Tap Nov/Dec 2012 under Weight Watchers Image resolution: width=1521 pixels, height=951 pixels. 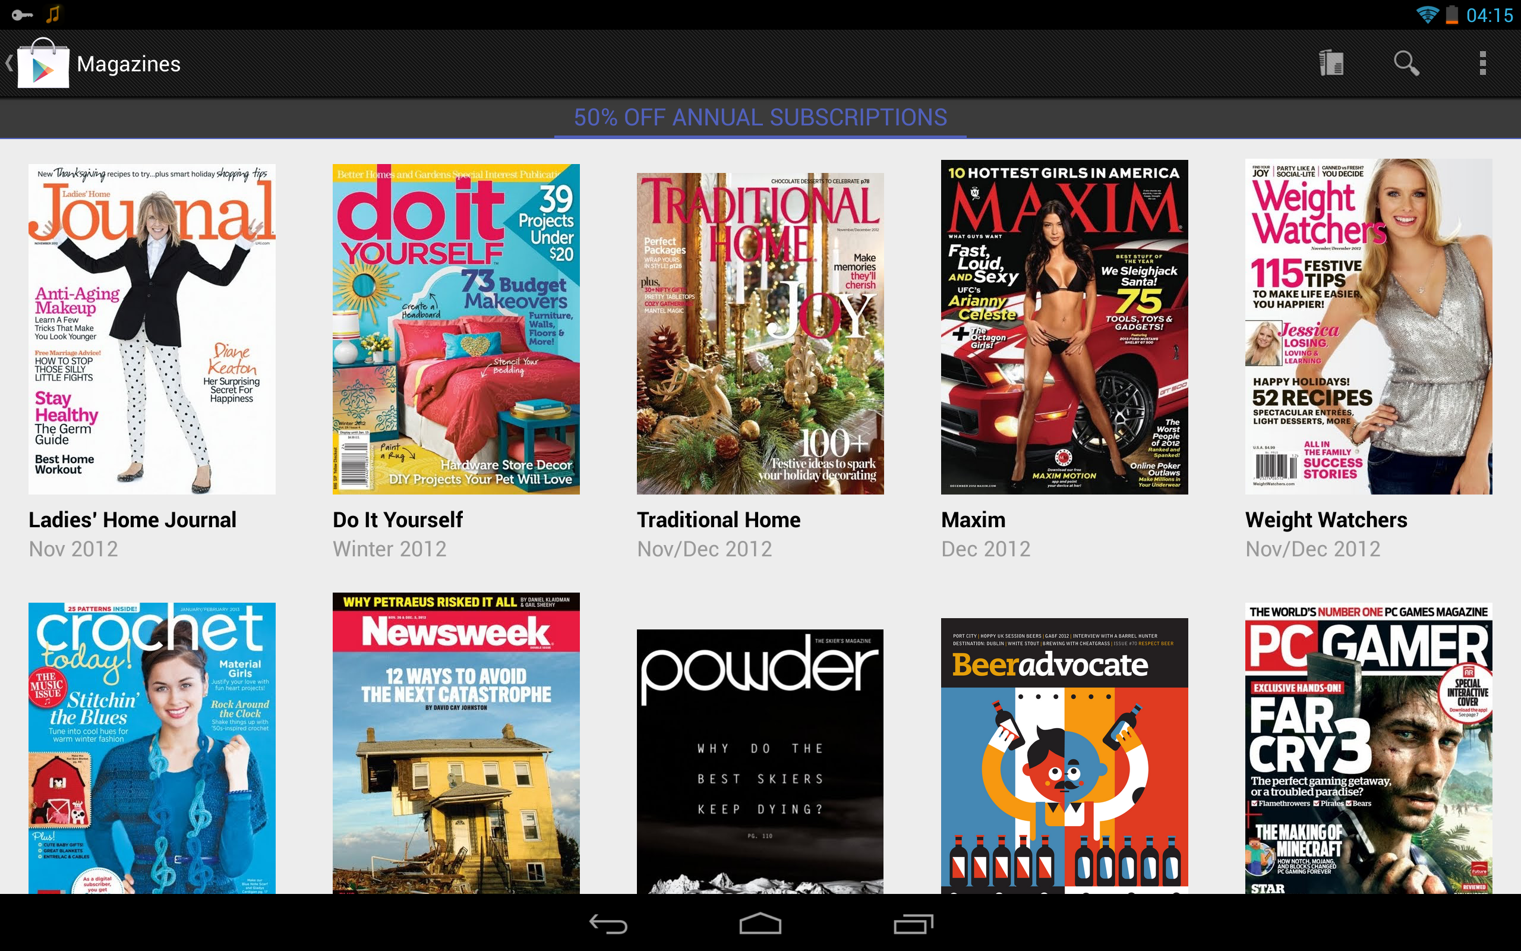click(1313, 549)
